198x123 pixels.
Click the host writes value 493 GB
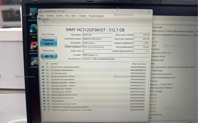142,39
